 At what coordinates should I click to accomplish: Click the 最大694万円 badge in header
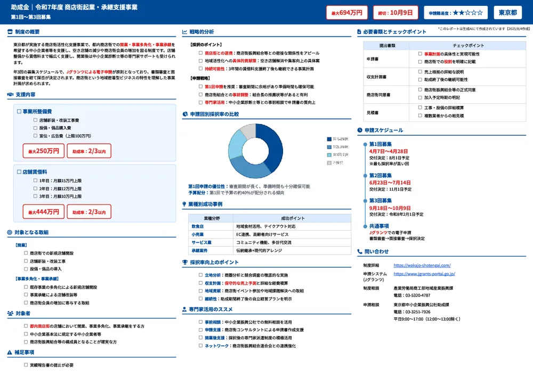pyautogui.click(x=347, y=13)
